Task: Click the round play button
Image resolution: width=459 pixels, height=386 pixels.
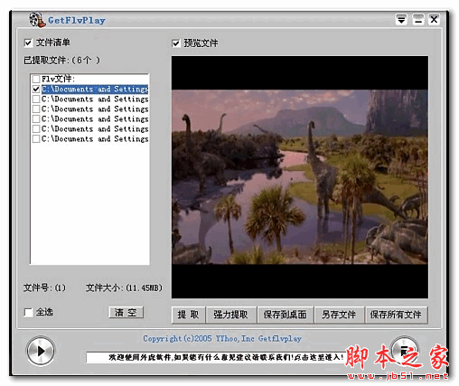Action: tap(41, 351)
